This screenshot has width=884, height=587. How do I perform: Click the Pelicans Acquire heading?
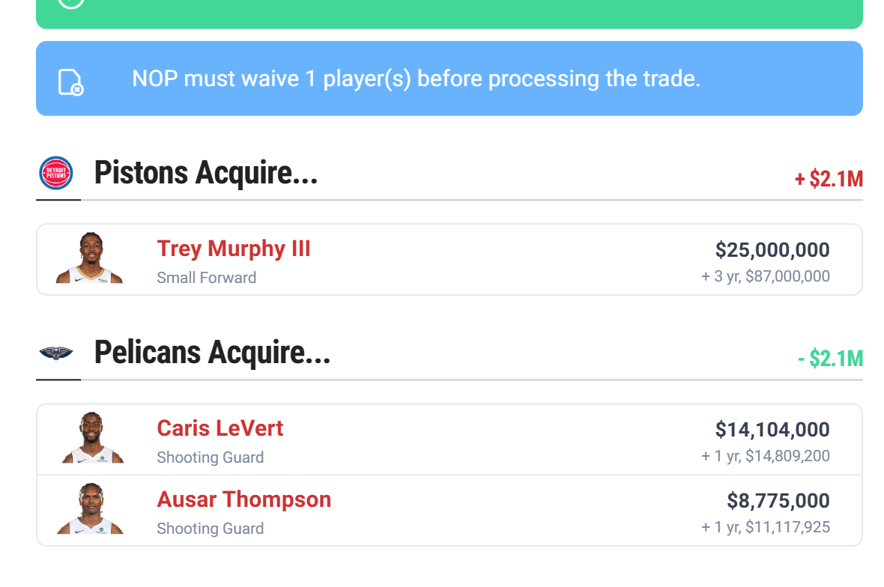(212, 353)
